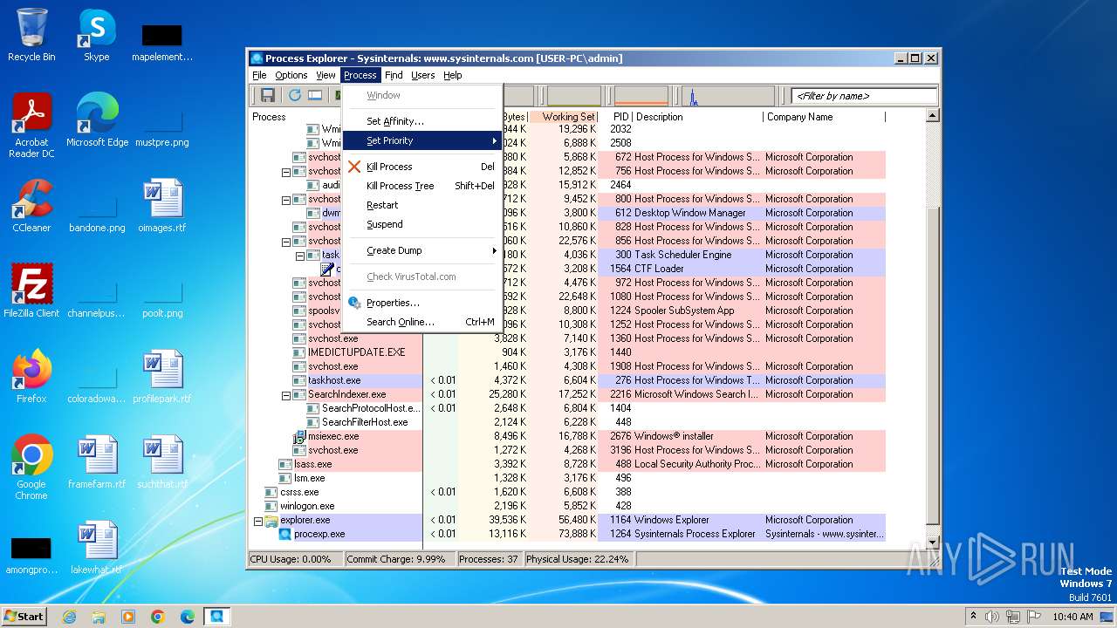Choose Set Affinity menu item
The height and width of the screenshot is (628, 1117).
(422, 121)
